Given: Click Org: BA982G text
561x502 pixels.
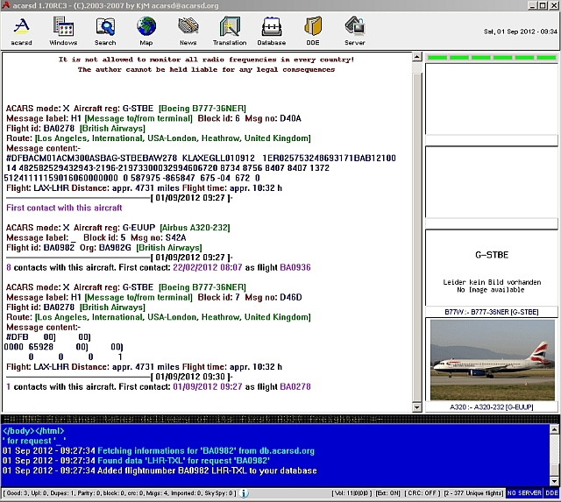Looking at the screenshot, I should [105, 247].
